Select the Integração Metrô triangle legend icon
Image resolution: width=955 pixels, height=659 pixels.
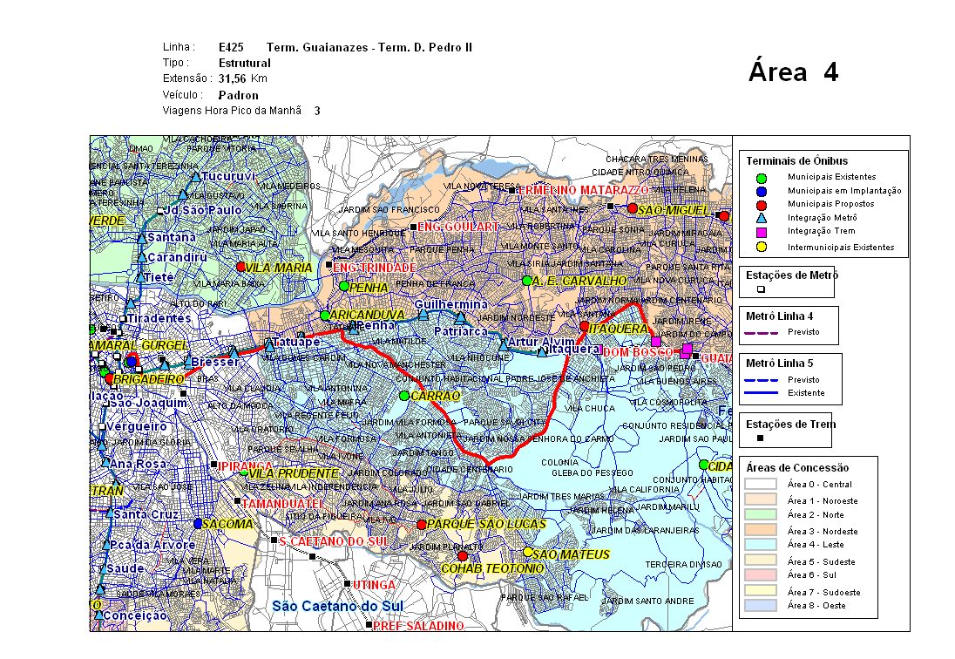[x=762, y=218]
